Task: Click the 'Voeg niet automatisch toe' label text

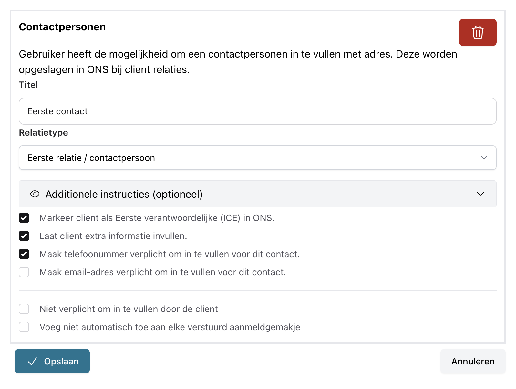Action: tap(170, 327)
